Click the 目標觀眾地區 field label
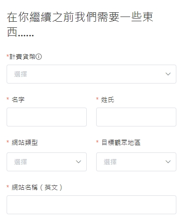This screenshot has height=218, width=182. (x=121, y=143)
